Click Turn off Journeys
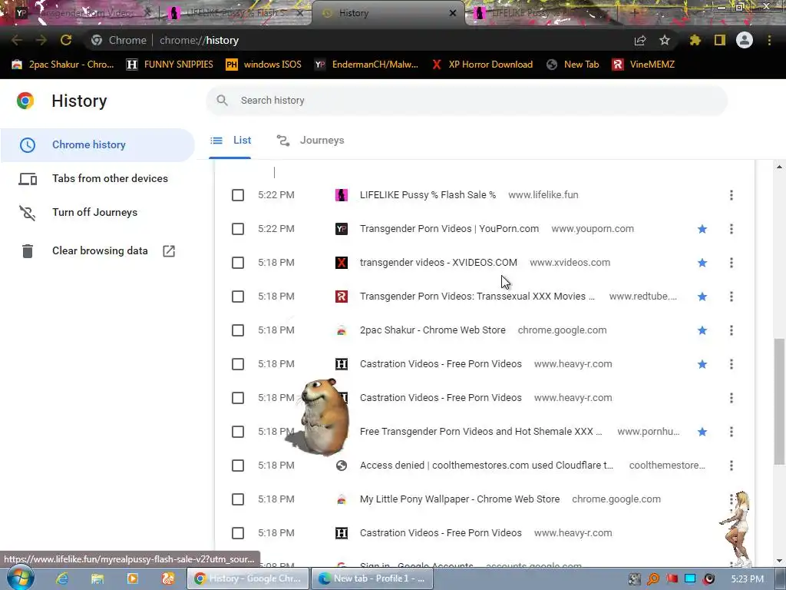This screenshot has width=786, height=590. coord(97,212)
